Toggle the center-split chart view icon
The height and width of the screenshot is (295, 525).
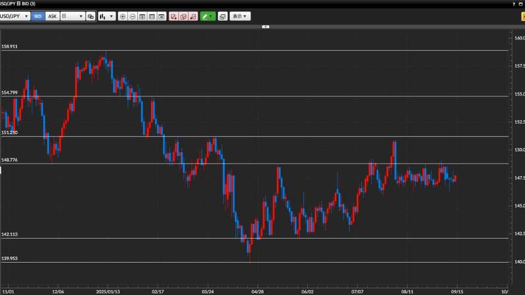point(142,16)
